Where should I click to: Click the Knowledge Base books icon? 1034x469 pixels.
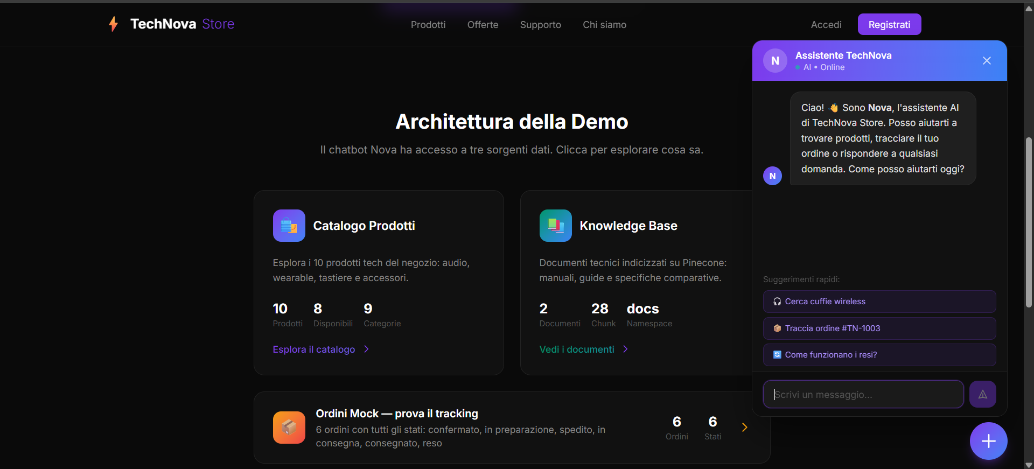tap(555, 226)
